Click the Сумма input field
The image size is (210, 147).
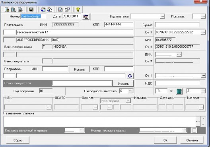click(177, 25)
